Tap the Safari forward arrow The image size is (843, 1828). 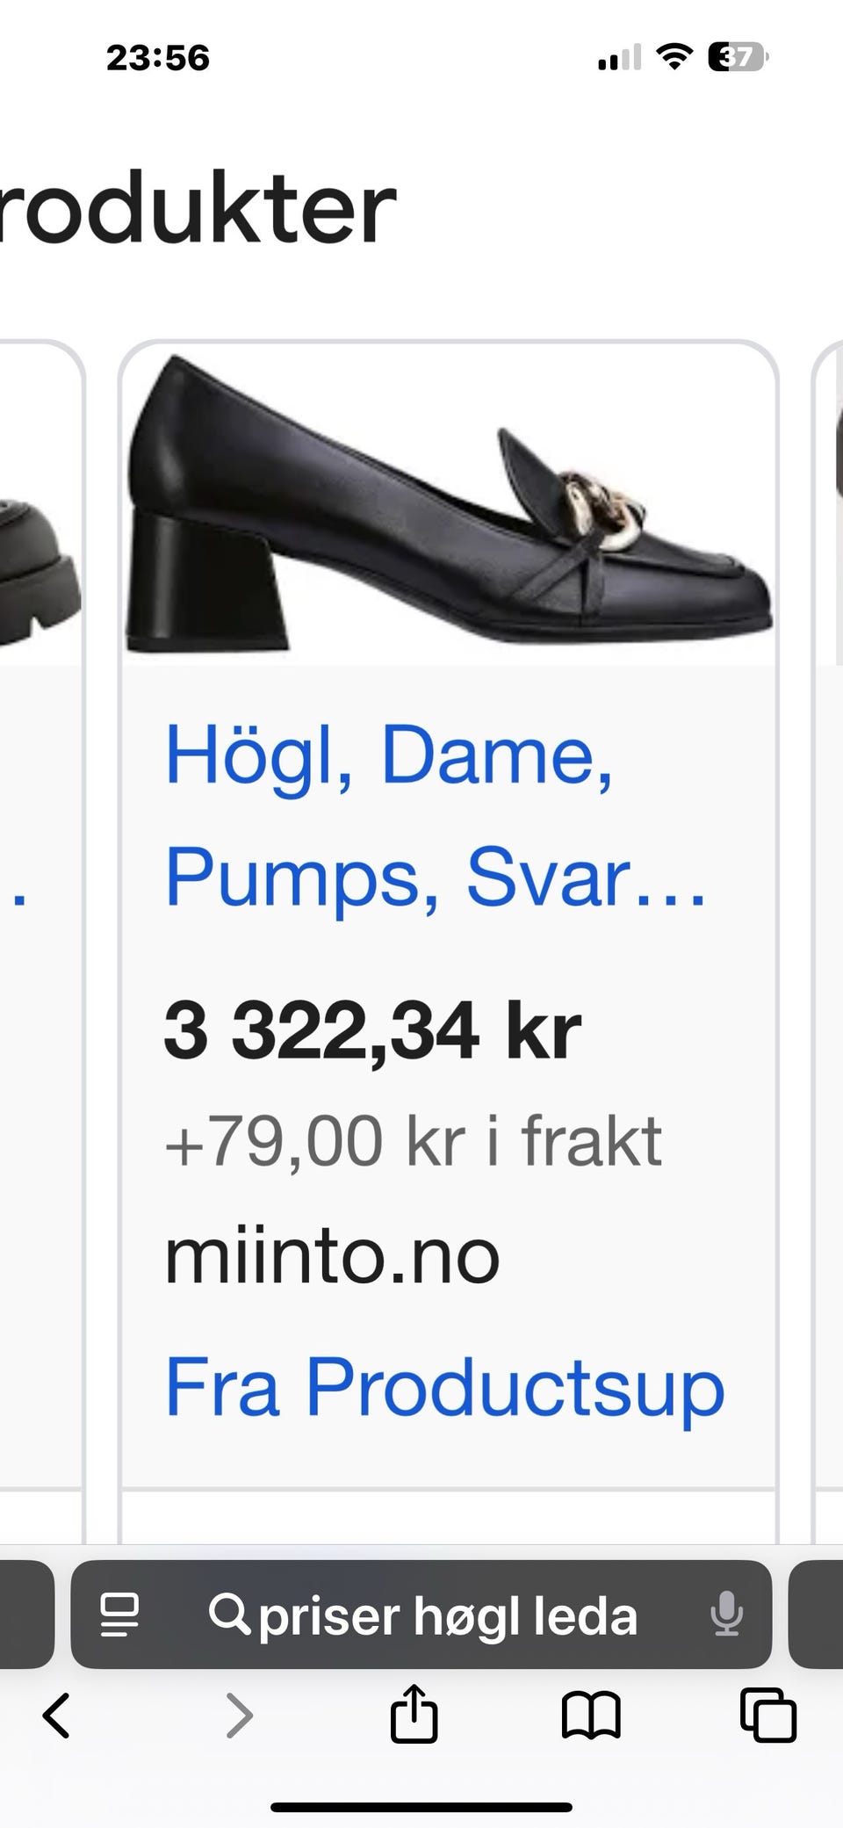[239, 1716]
